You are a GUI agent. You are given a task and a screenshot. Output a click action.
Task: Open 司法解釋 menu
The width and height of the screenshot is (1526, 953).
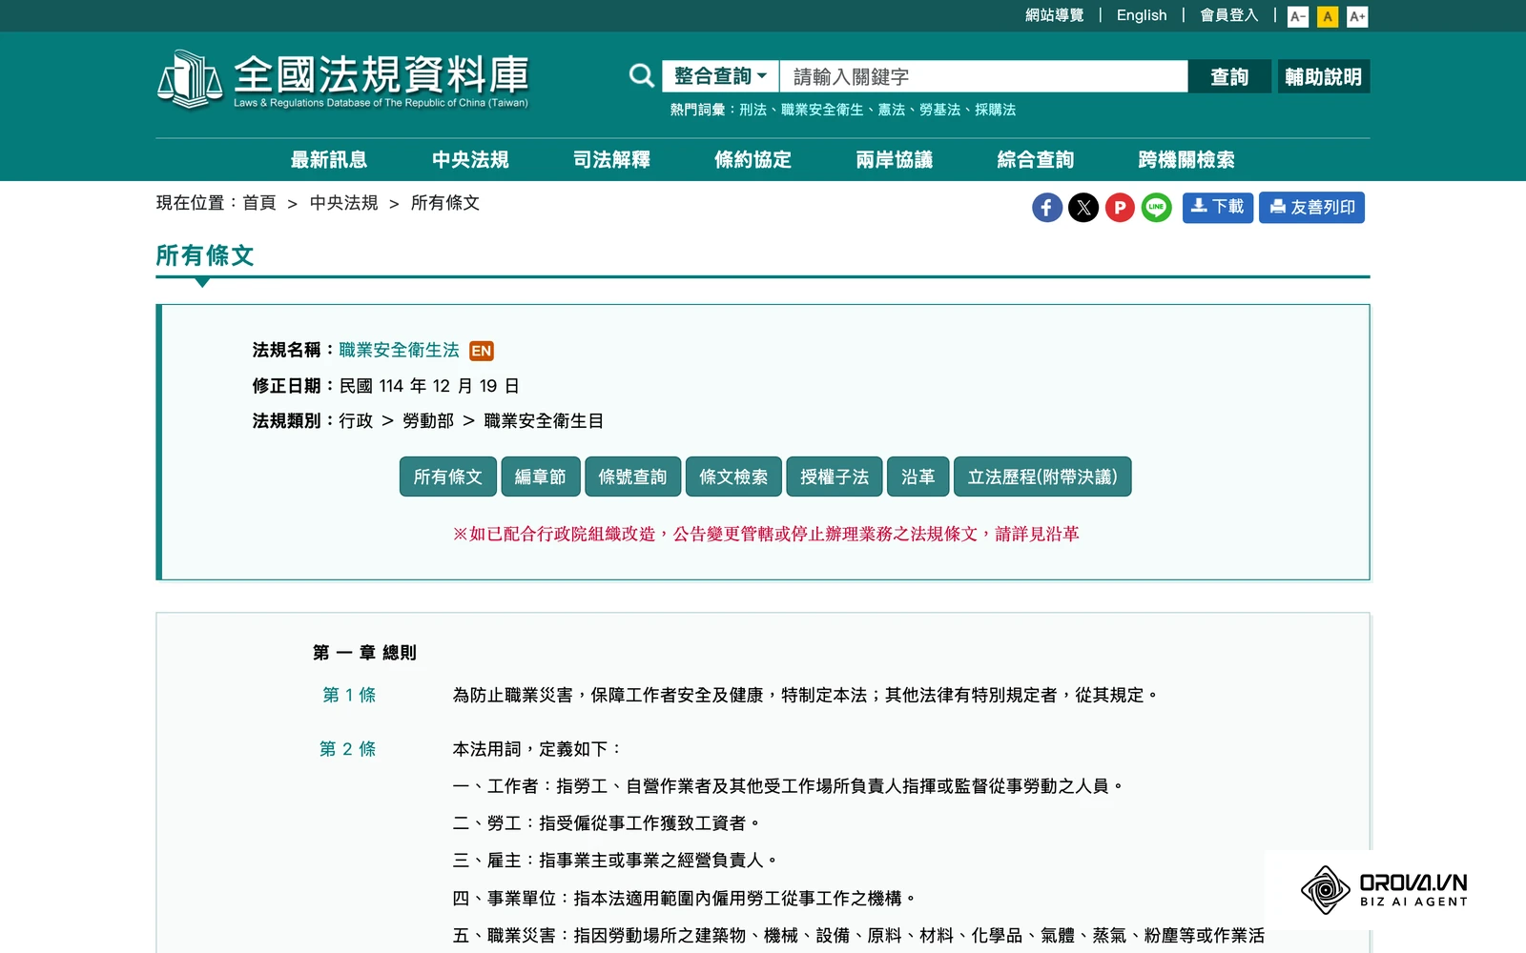[x=611, y=159]
